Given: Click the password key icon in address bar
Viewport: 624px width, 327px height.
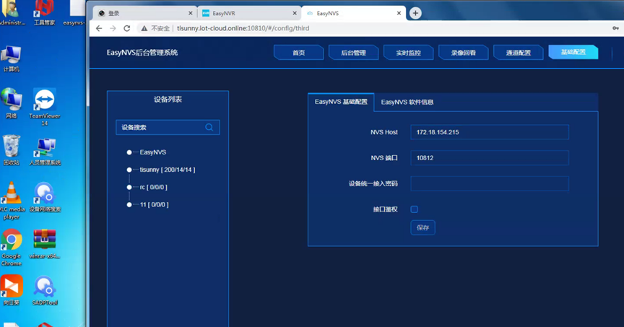Looking at the screenshot, I should point(615,28).
